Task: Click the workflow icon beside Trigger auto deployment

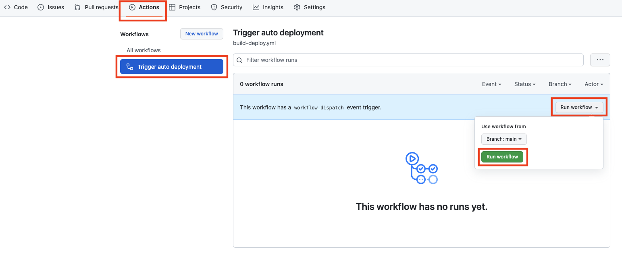Action: (x=130, y=67)
